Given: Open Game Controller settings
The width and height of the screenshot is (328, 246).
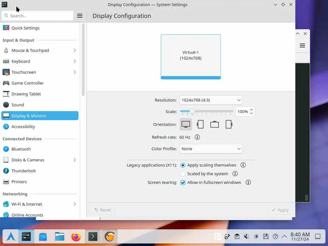Looking at the screenshot, I should [x=40, y=83].
